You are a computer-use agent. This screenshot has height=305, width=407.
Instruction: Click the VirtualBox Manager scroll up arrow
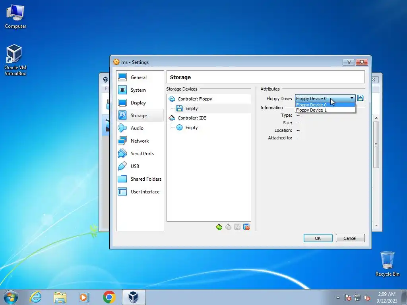tap(376, 118)
